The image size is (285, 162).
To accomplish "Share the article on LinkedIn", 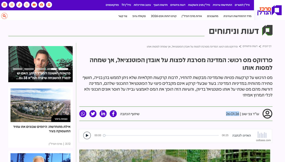I will (x=103, y=114).
